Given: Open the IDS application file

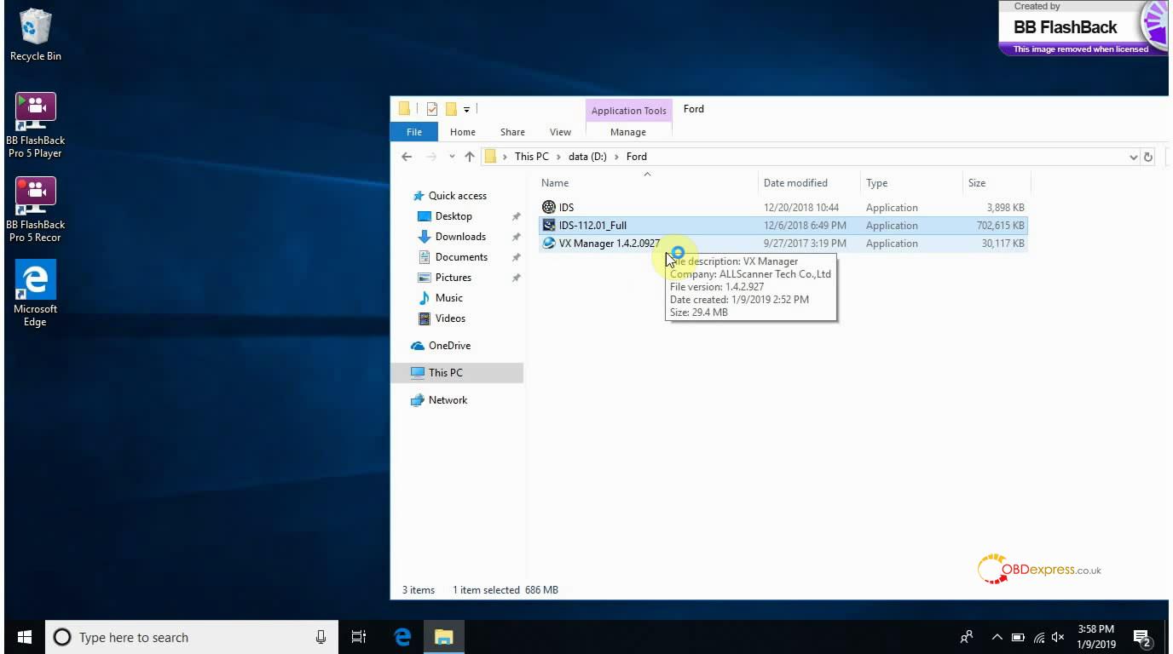Looking at the screenshot, I should coord(566,208).
